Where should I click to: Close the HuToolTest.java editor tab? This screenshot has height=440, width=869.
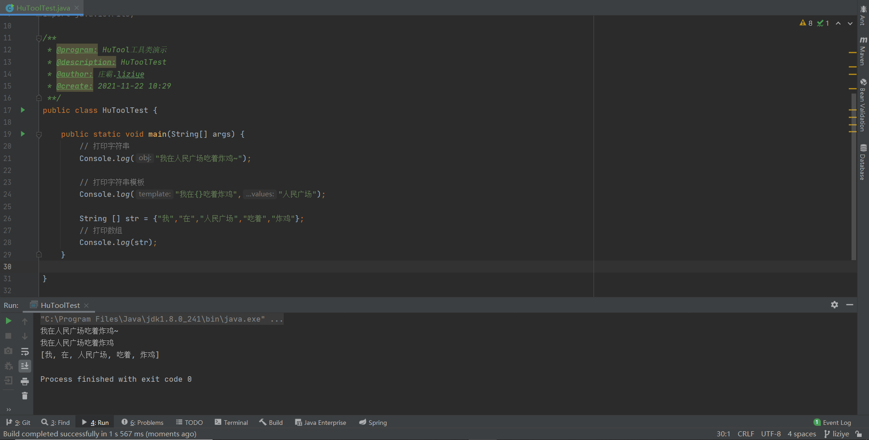click(x=77, y=8)
